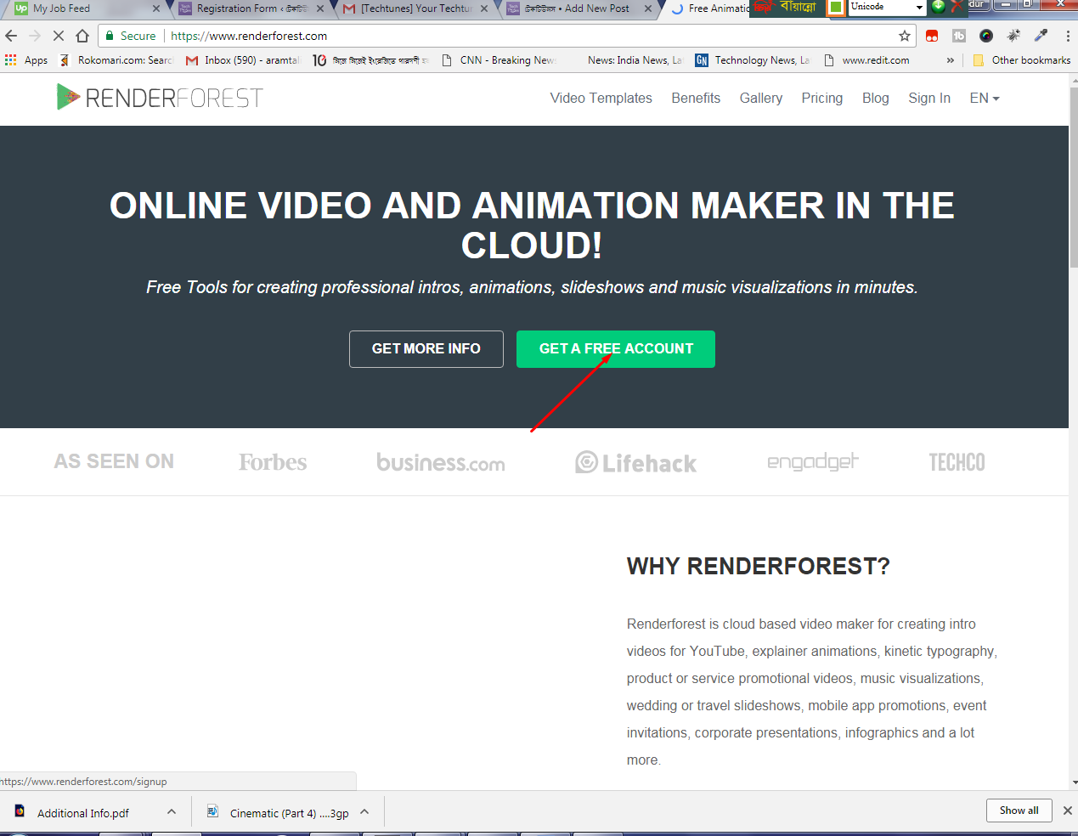Click the Renderforest logo
Image resolution: width=1078 pixels, height=836 pixels.
point(160,98)
